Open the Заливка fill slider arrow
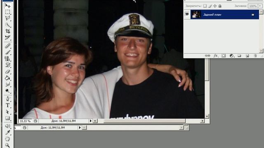 click(x=260, y=6)
